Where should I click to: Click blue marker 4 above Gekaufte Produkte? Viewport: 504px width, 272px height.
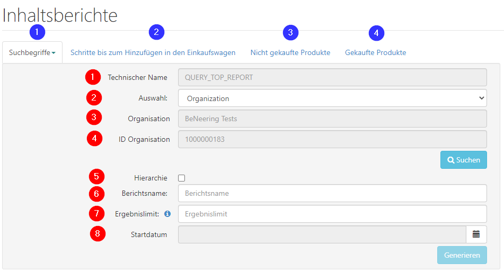coord(376,33)
